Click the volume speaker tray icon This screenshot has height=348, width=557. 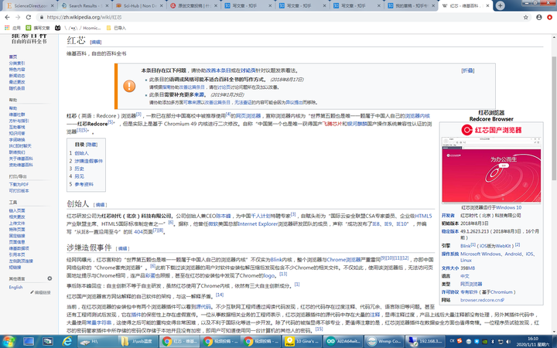pyautogui.click(x=509, y=341)
